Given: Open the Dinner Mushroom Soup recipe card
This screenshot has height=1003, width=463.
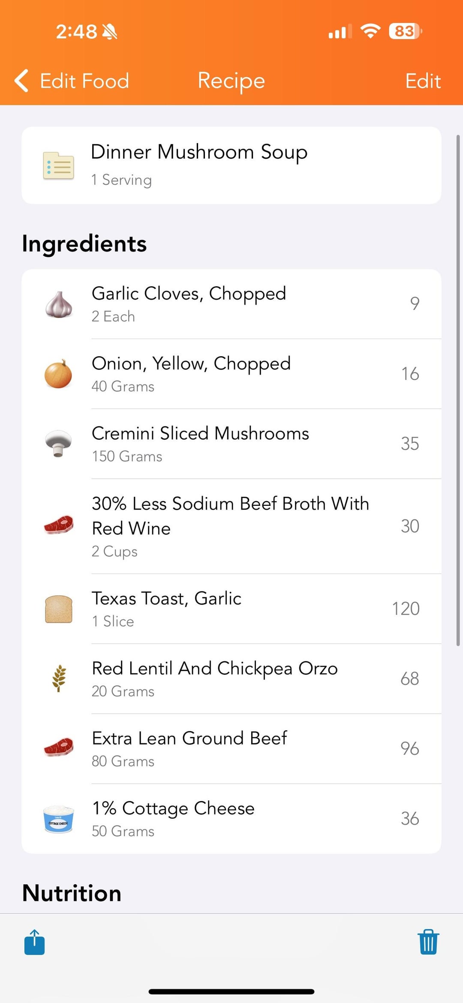Looking at the screenshot, I should click(231, 165).
